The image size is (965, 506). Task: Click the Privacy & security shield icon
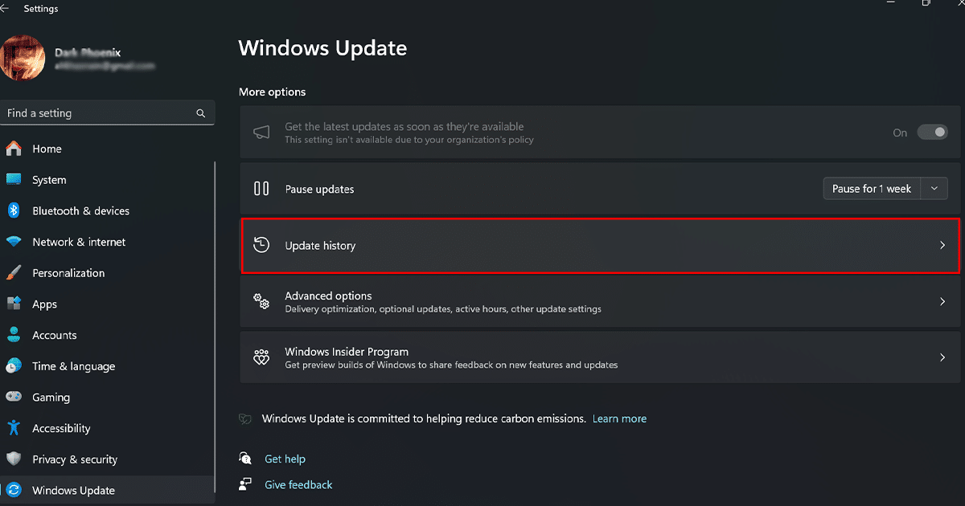pyautogui.click(x=14, y=459)
